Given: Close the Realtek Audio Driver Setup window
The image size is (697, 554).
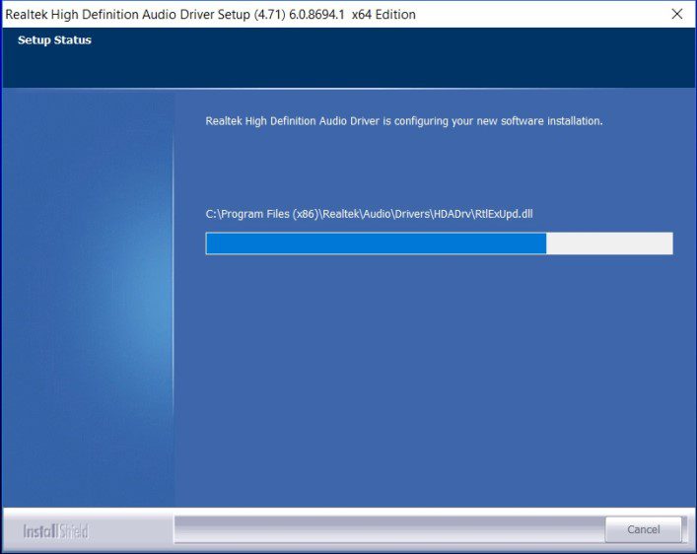Looking at the screenshot, I should coord(677,14).
